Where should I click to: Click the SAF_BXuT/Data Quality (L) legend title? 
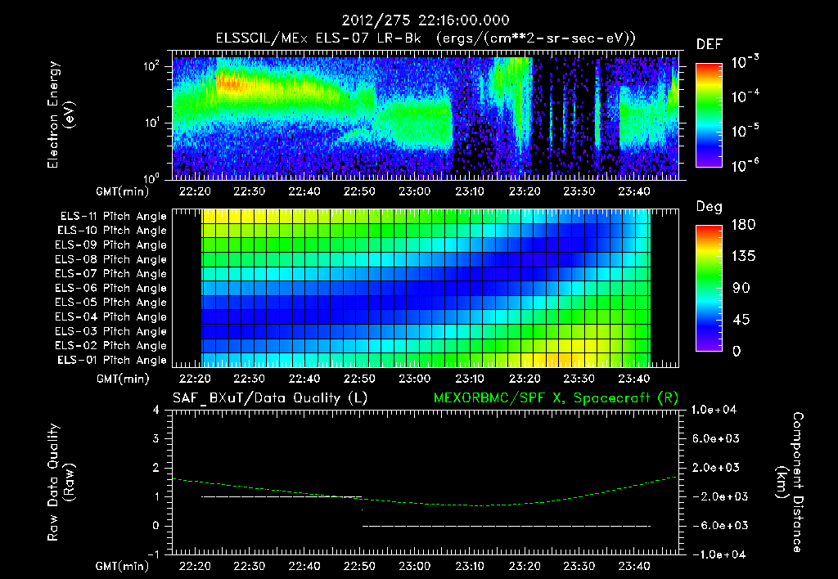coord(270,398)
